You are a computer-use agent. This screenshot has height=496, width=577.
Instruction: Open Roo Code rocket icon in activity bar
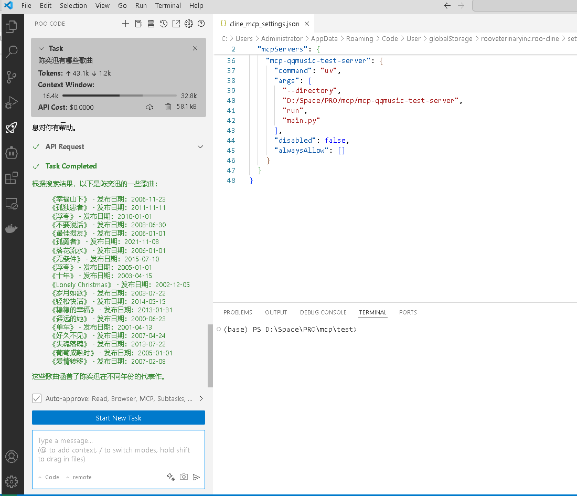pyautogui.click(x=12, y=127)
